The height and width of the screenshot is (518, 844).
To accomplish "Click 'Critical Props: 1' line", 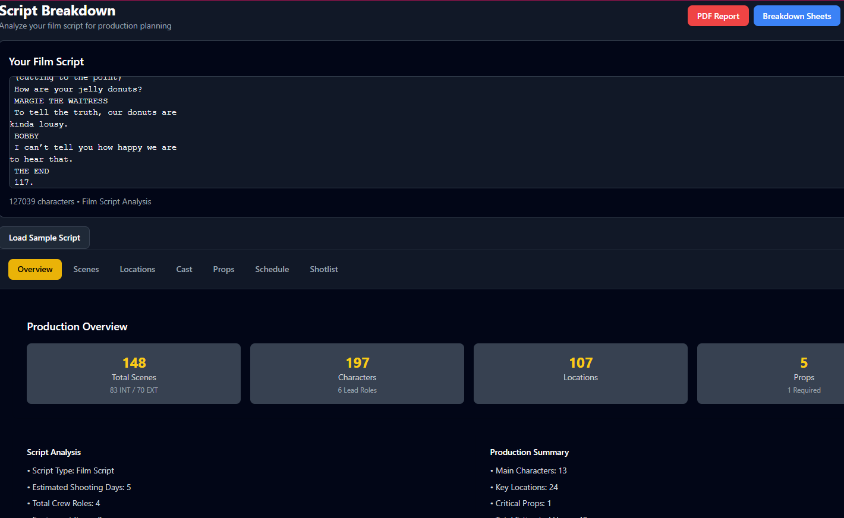I will coord(521,503).
